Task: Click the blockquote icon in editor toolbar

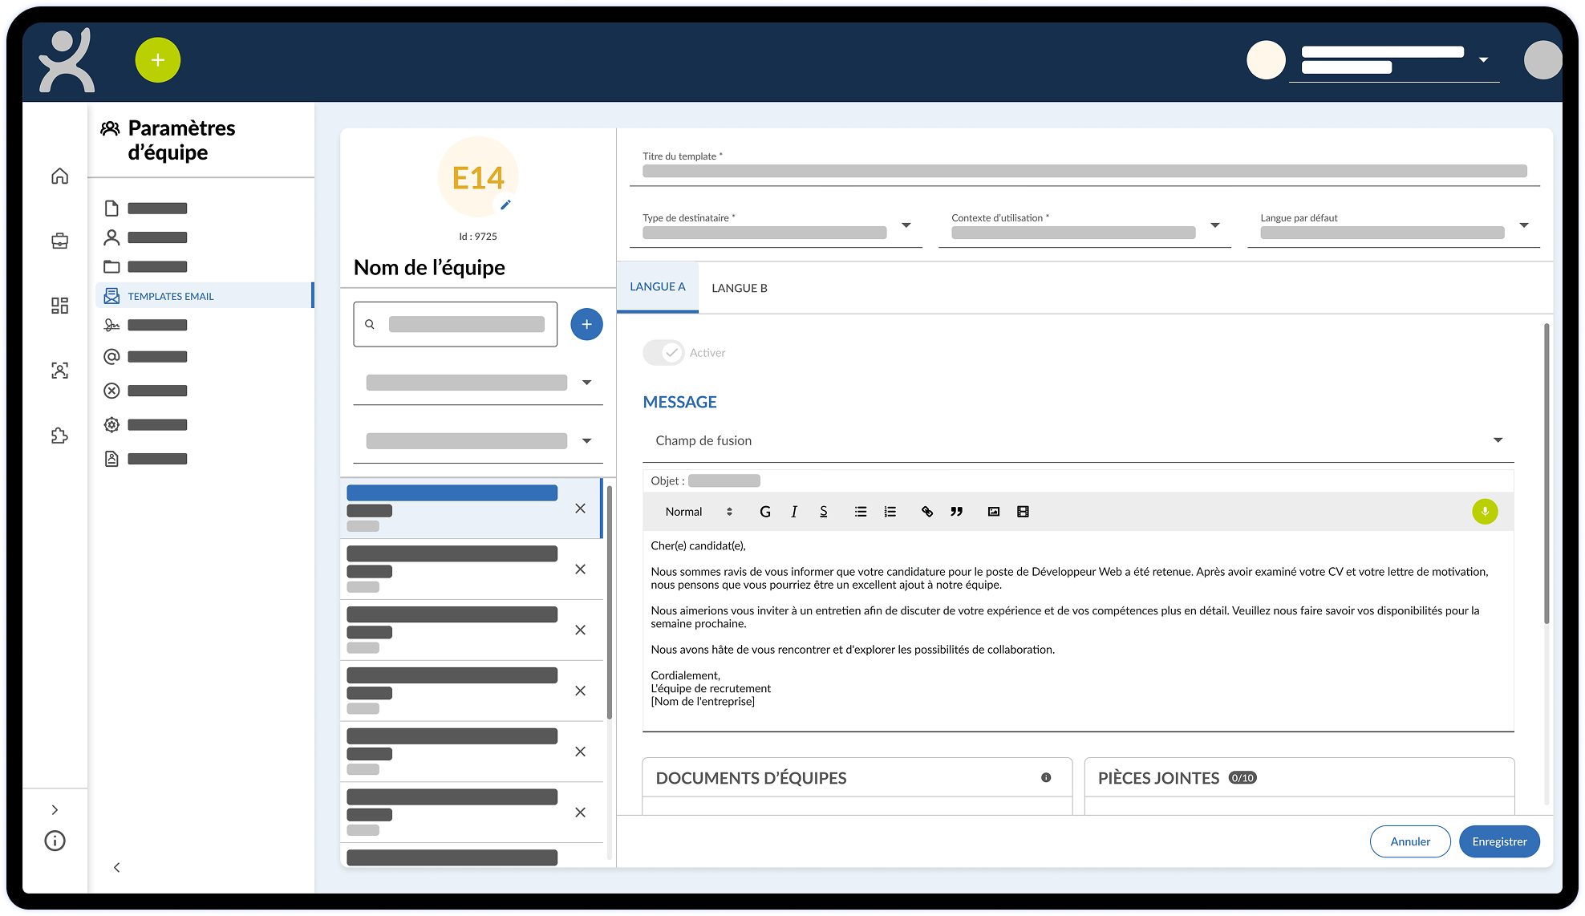Action: coord(956,512)
